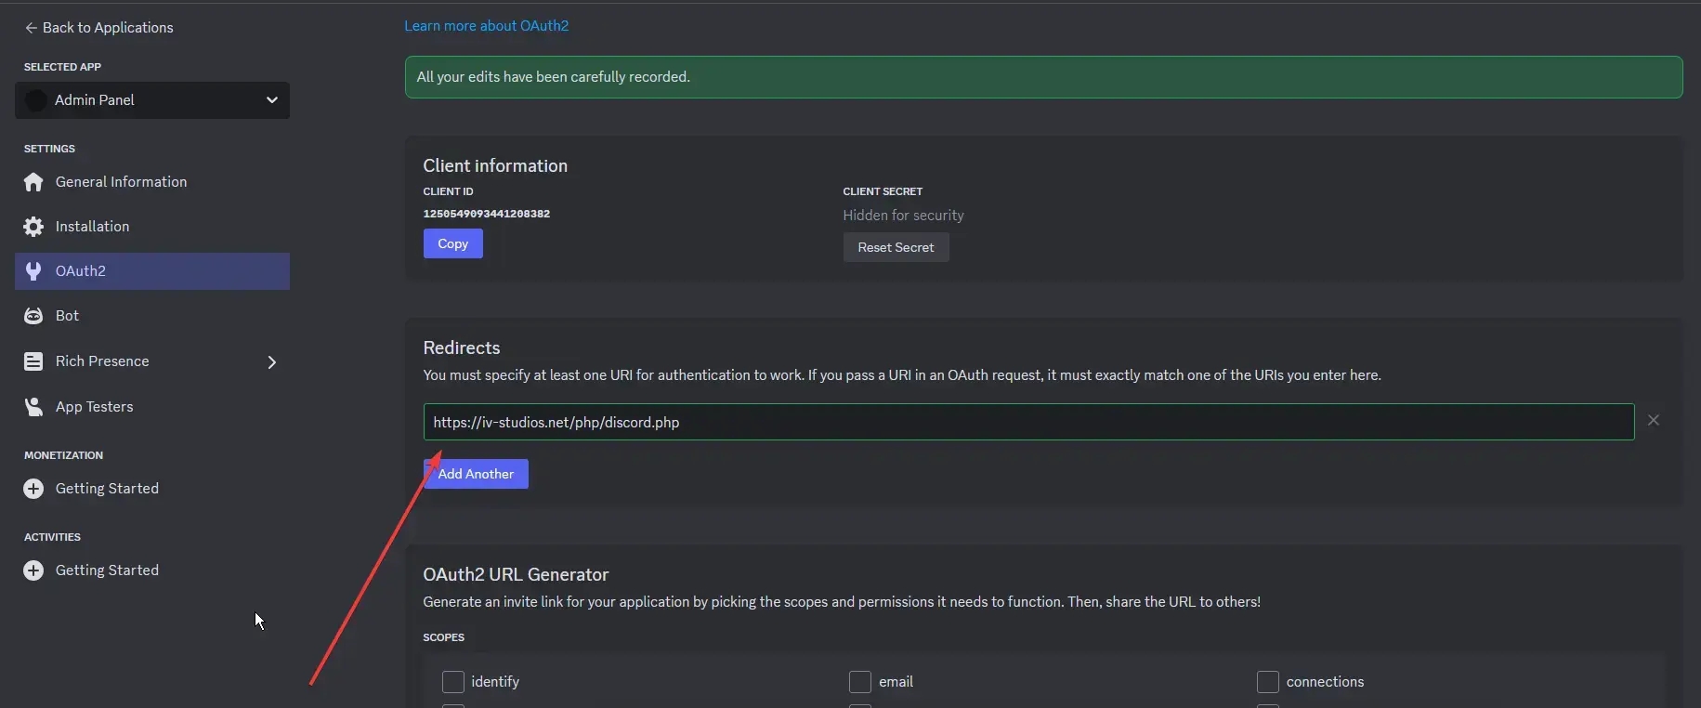Open the Bot settings page
1701x708 pixels.
pos(67,316)
